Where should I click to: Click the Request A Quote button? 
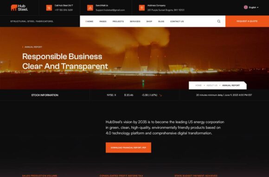point(247,21)
